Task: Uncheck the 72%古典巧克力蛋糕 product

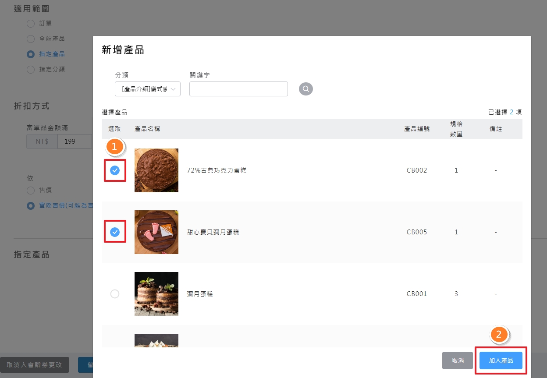Action: click(115, 170)
